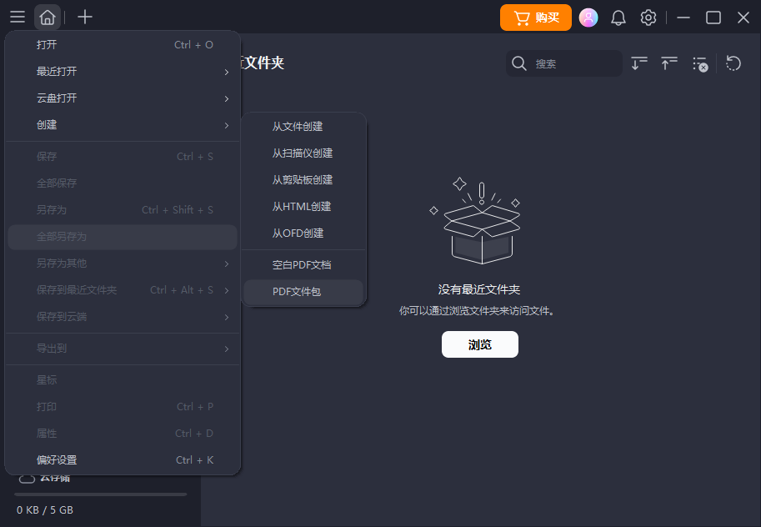Open the user account avatar
The image size is (761, 527).
(x=588, y=18)
